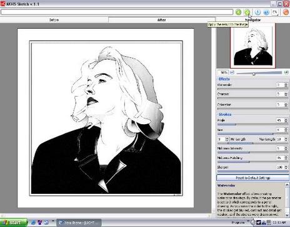The height and width of the screenshot is (227, 290).
Task: Click the Navigator panel header
Action: coord(252,20)
